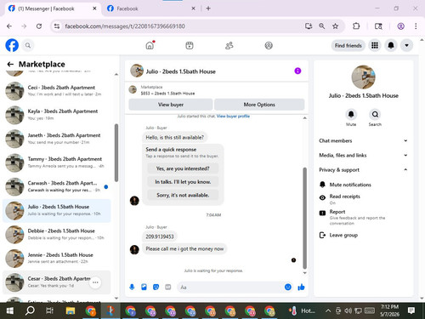Click the voice clip microphone icon
The image size is (425, 319).
132,288
